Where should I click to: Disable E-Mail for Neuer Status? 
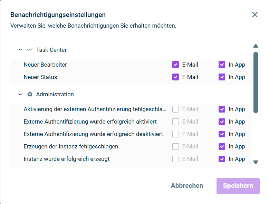coord(175,77)
